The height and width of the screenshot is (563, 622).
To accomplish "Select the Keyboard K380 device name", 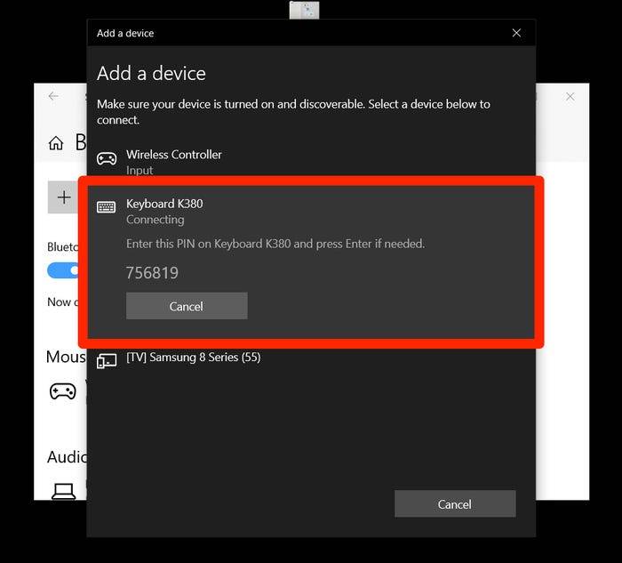I will coord(164,204).
